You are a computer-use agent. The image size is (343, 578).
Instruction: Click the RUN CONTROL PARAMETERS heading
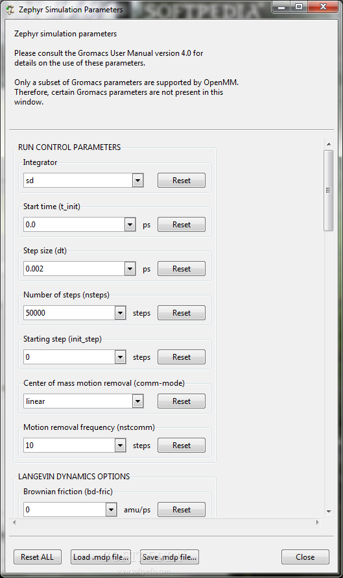pos(69,147)
